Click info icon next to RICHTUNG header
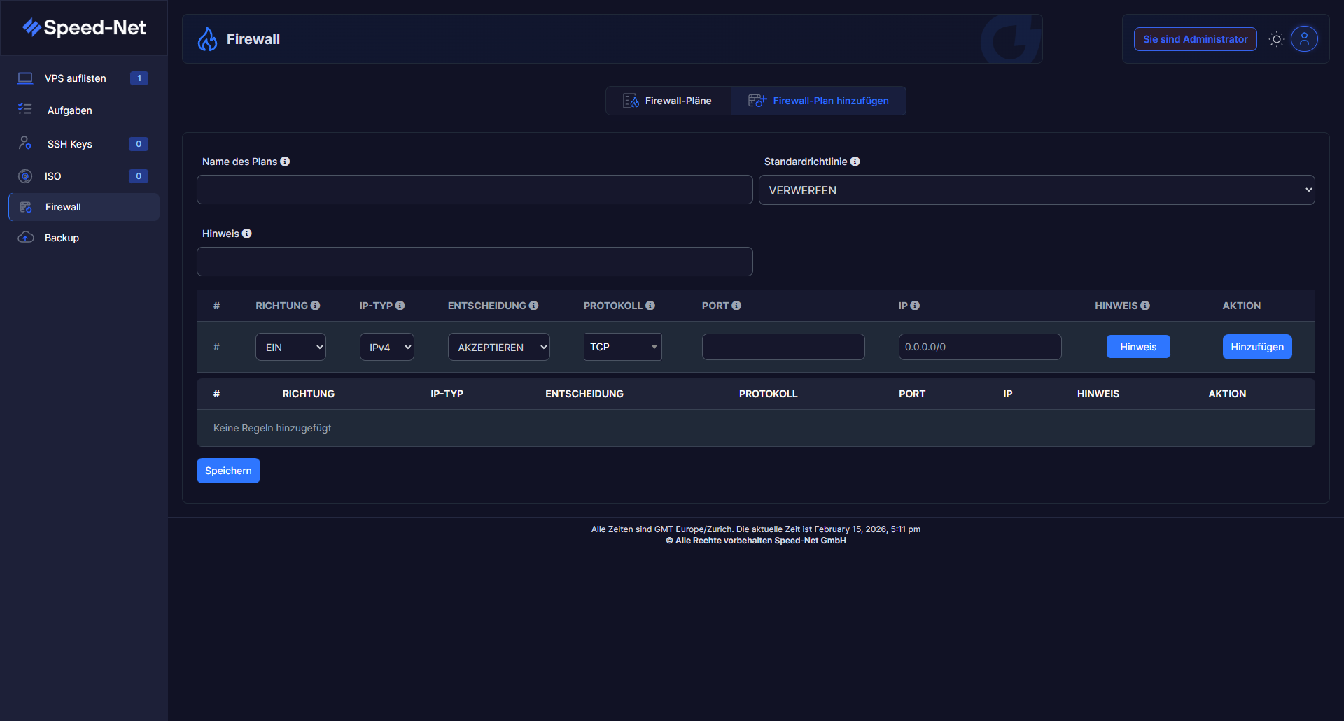 (x=315, y=306)
